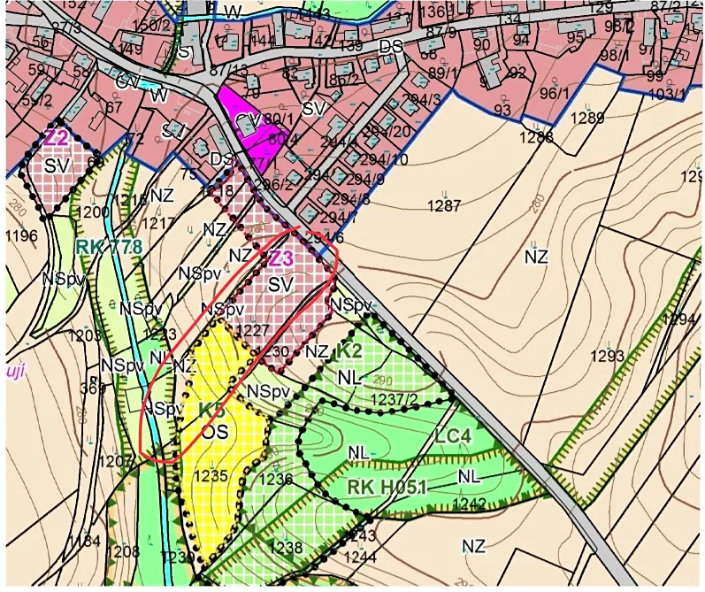Select the OS label in yellow area
Screen dimensions: 705x592
[x=214, y=432]
